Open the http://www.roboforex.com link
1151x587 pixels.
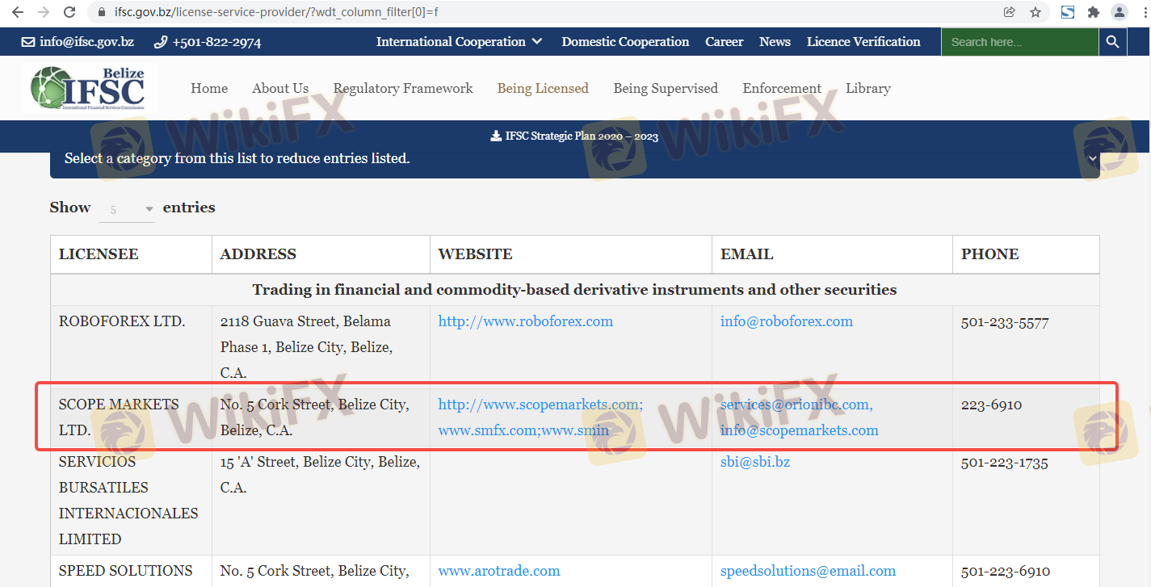click(x=526, y=321)
